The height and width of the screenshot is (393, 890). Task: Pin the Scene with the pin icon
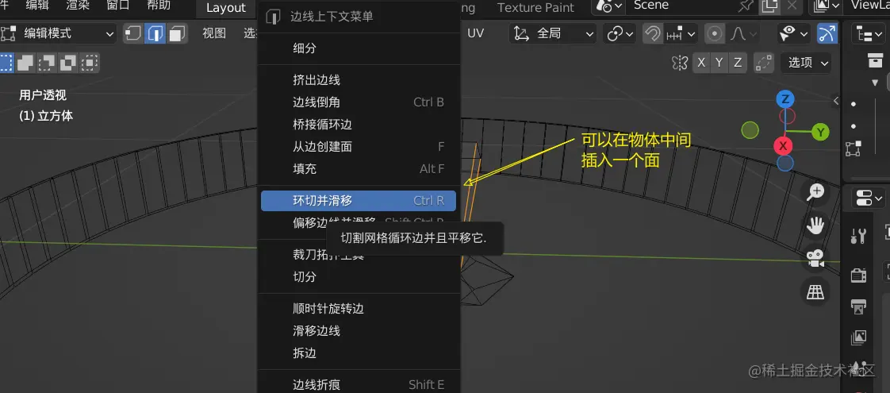[746, 6]
